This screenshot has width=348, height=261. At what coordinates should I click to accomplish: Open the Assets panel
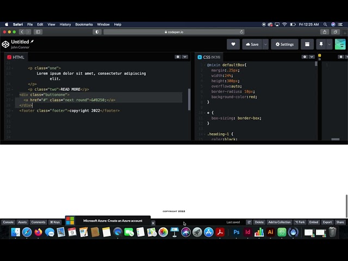22,222
